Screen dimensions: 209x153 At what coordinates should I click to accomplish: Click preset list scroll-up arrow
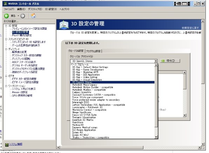[156, 65]
